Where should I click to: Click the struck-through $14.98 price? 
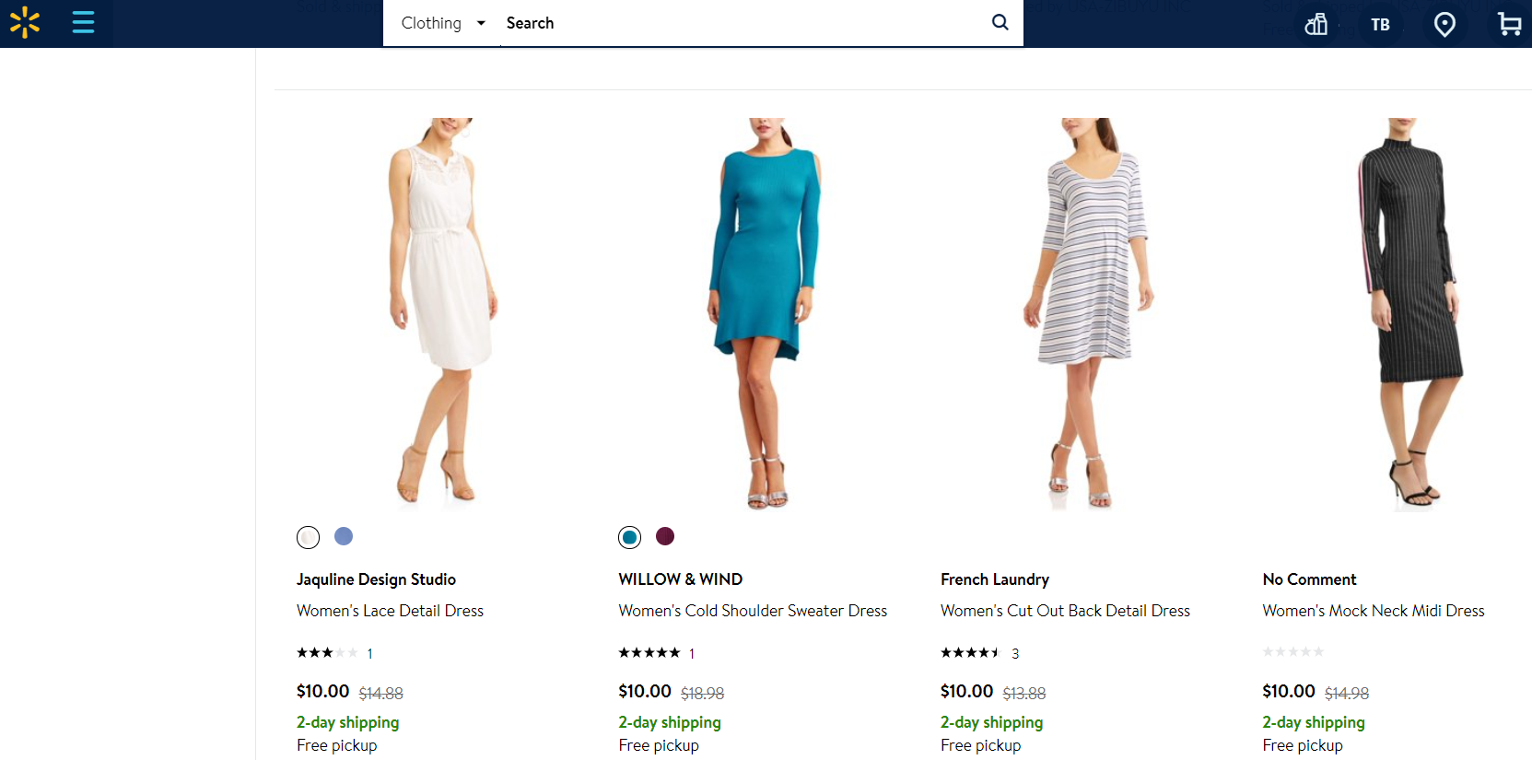click(x=1346, y=693)
